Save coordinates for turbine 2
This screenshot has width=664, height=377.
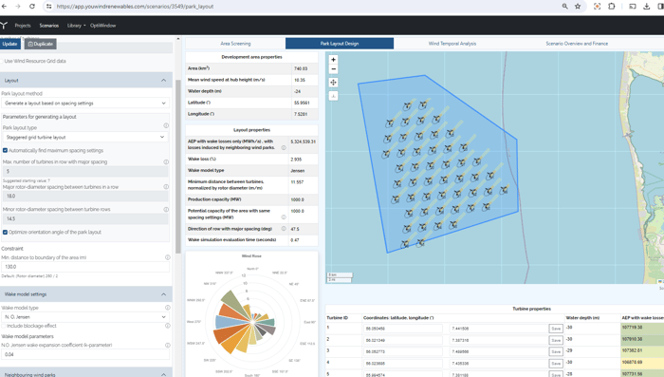[x=556, y=340]
